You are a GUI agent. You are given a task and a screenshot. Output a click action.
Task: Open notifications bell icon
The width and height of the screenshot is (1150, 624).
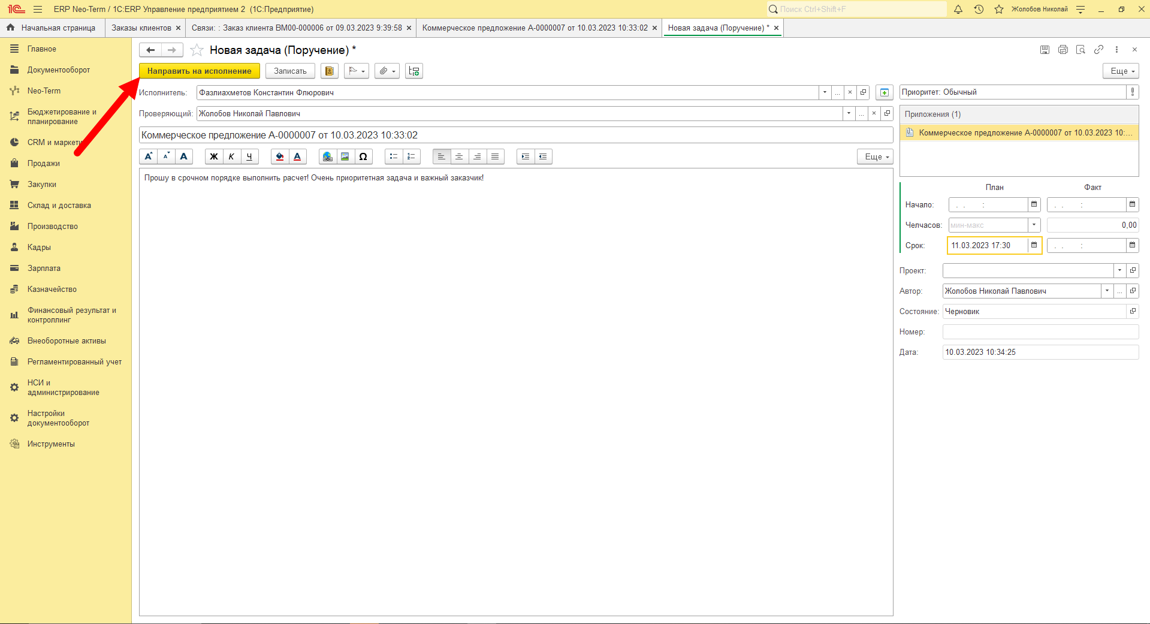point(958,9)
